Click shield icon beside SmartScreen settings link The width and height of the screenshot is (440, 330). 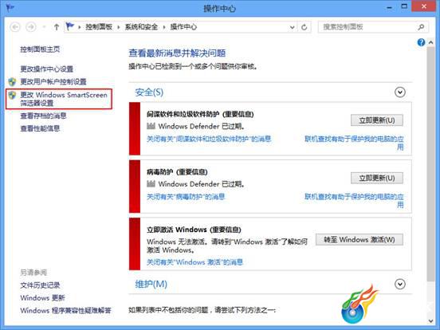click(12, 95)
